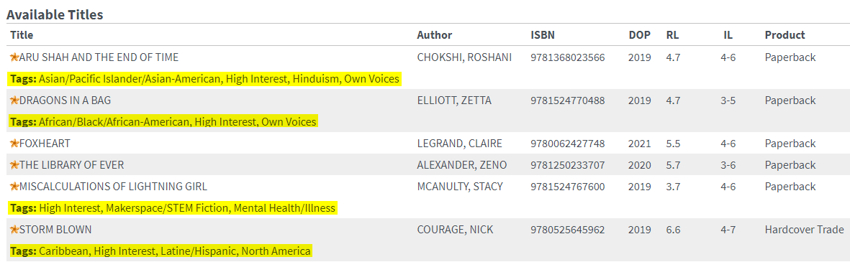Image resolution: width=850 pixels, height=262 pixels.
Task: Open the STORM BLOWN title
Action: coord(55,230)
